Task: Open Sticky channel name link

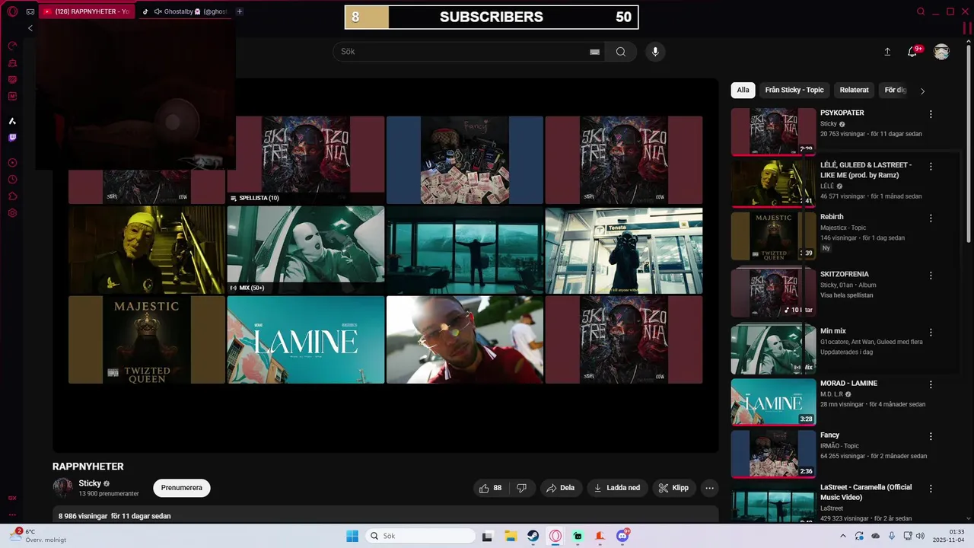Action: coord(90,483)
